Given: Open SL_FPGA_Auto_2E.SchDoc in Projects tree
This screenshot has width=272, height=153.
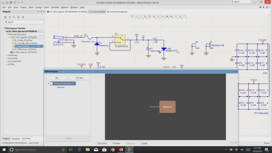Looking at the screenshot, I should tap(25, 49).
